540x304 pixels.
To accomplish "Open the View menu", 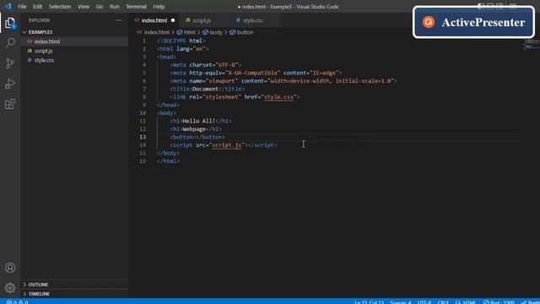I will click(x=84, y=7).
